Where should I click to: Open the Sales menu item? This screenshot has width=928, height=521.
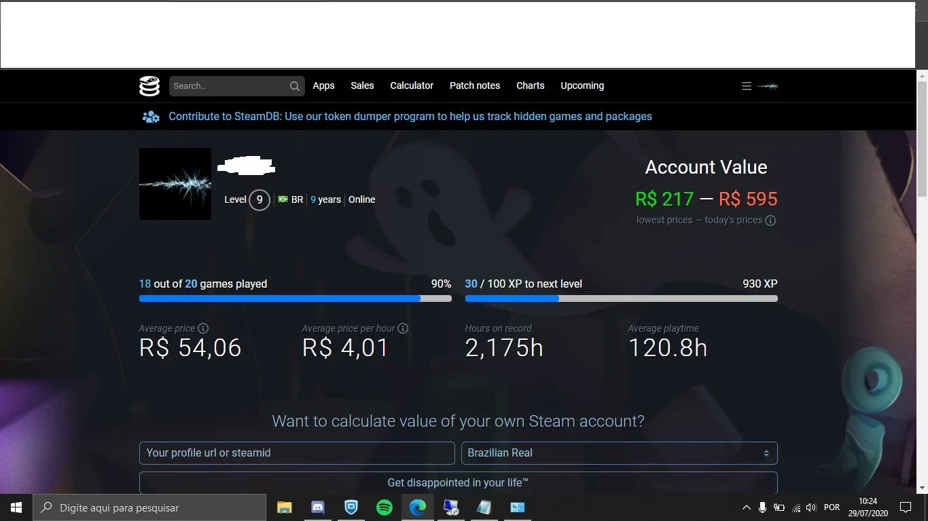tap(362, 85)
